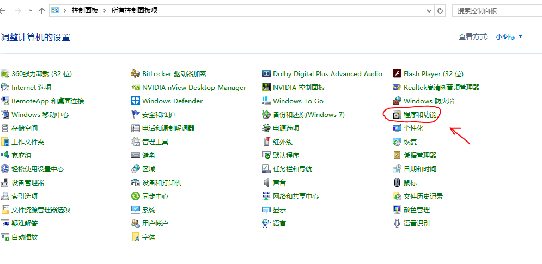Open the 任务栏和导航 link

pos(293,169)
